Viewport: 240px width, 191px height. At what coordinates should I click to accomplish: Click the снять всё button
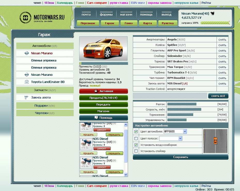click(218, 96)
